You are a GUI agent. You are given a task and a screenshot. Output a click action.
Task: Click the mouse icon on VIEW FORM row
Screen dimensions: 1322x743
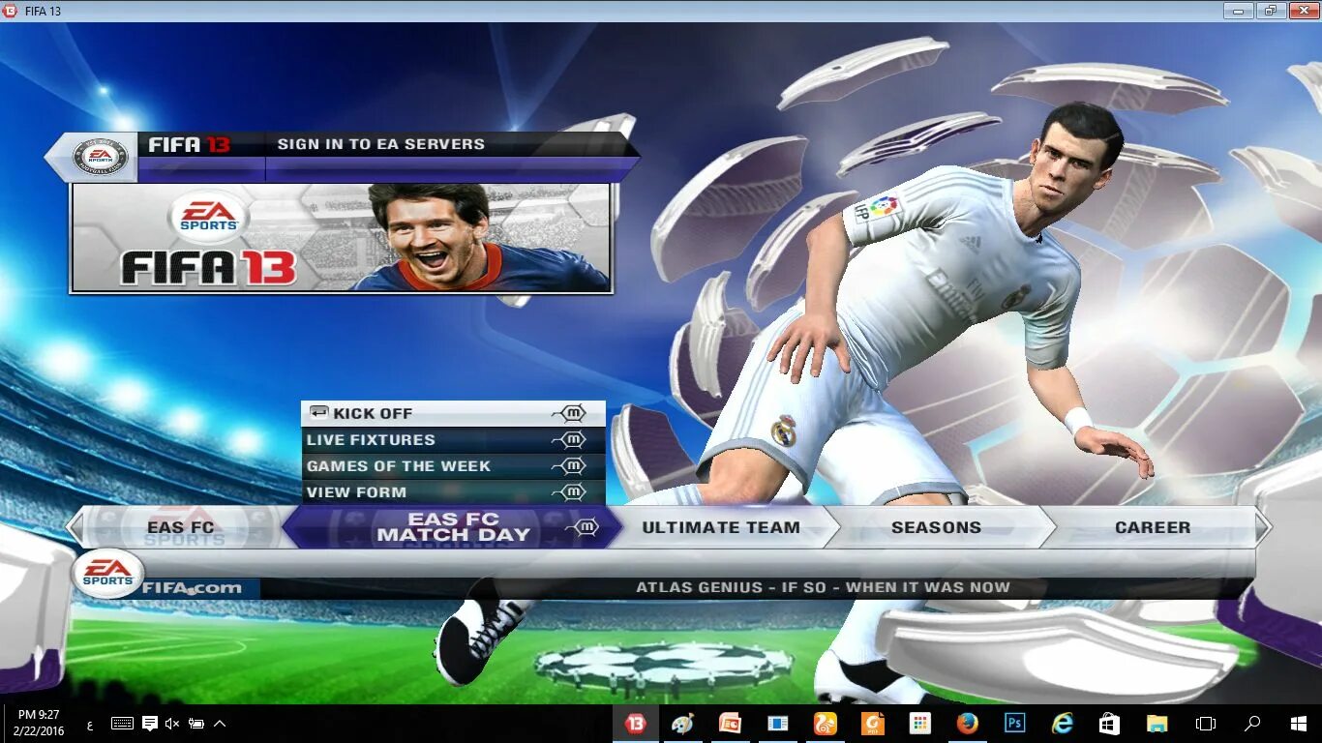571,492
